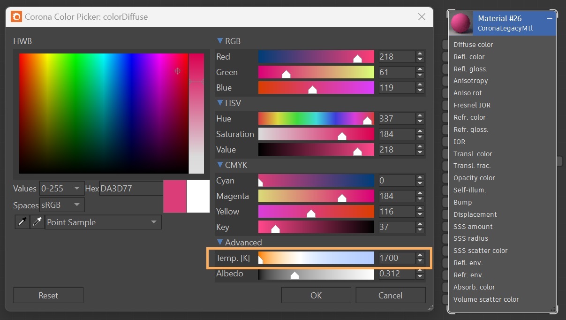Click the Corona logo in title bar
Viewport: 566px width, 320px height.
click(16, 17)
